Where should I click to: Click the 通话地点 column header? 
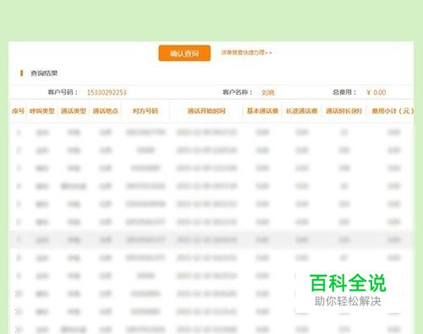105,111
